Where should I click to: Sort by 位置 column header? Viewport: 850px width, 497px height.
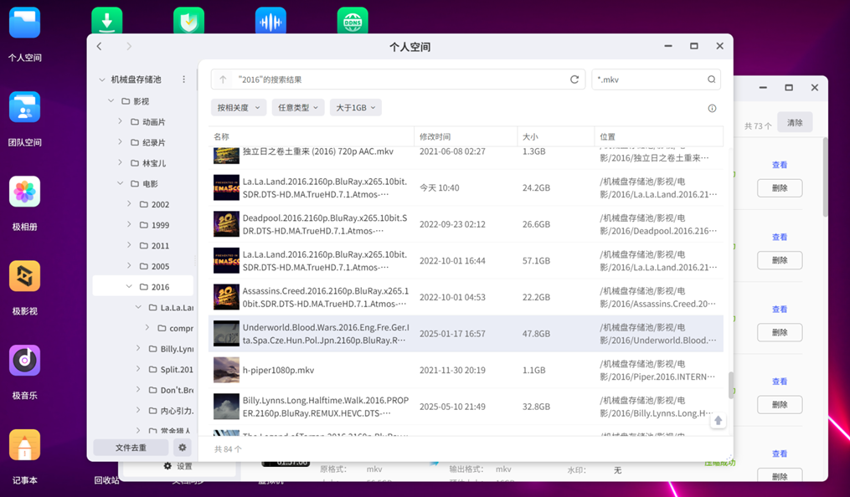click(x=658, y=137)
